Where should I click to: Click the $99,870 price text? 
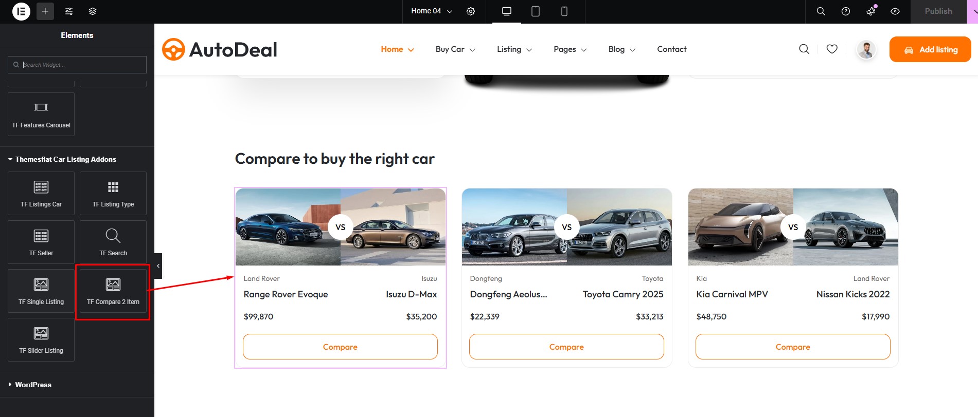coord(258,316)
